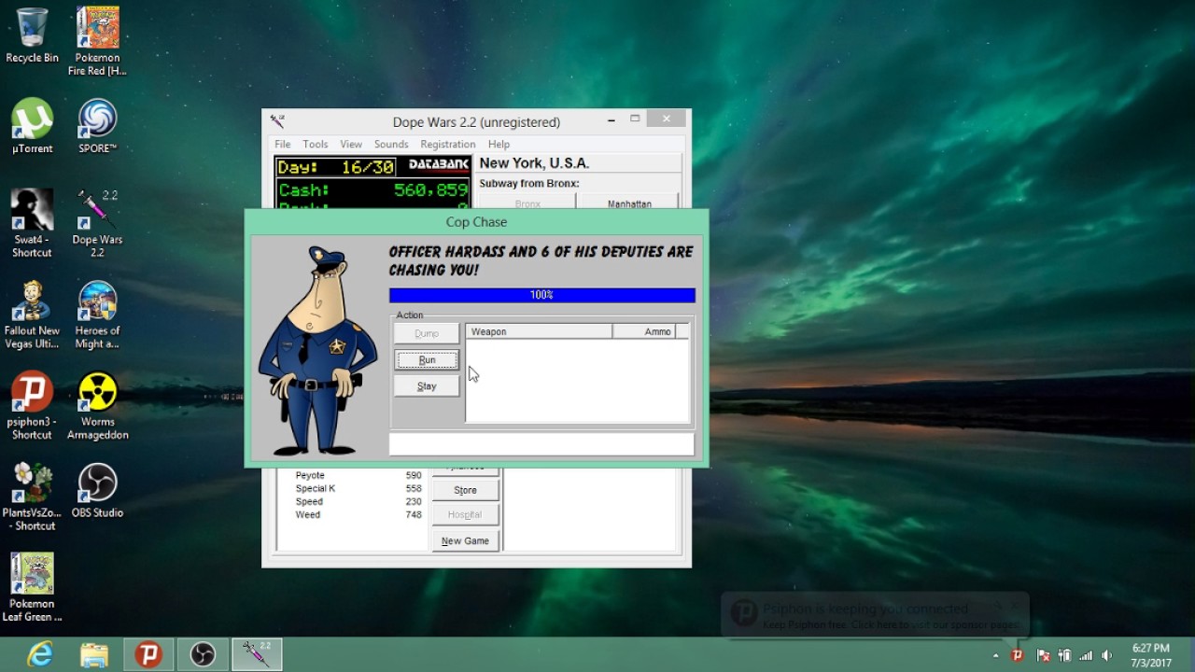Image resolution: width=1195 pixels, height=672 pixels.
Task: Open the Tools menu
Action: pos(315,145)
